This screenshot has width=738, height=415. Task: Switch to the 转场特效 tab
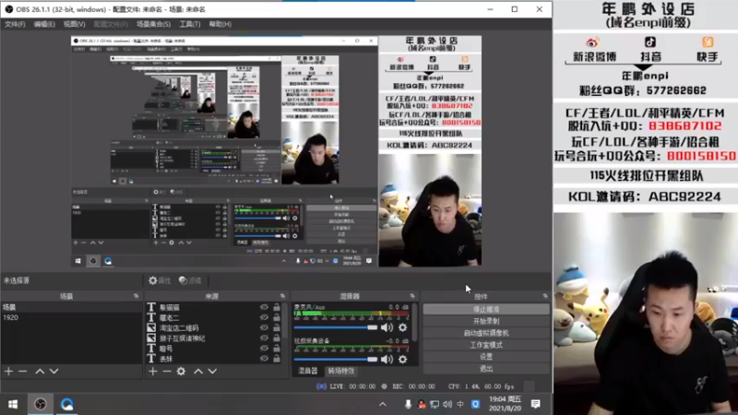(x=341, y=371)
